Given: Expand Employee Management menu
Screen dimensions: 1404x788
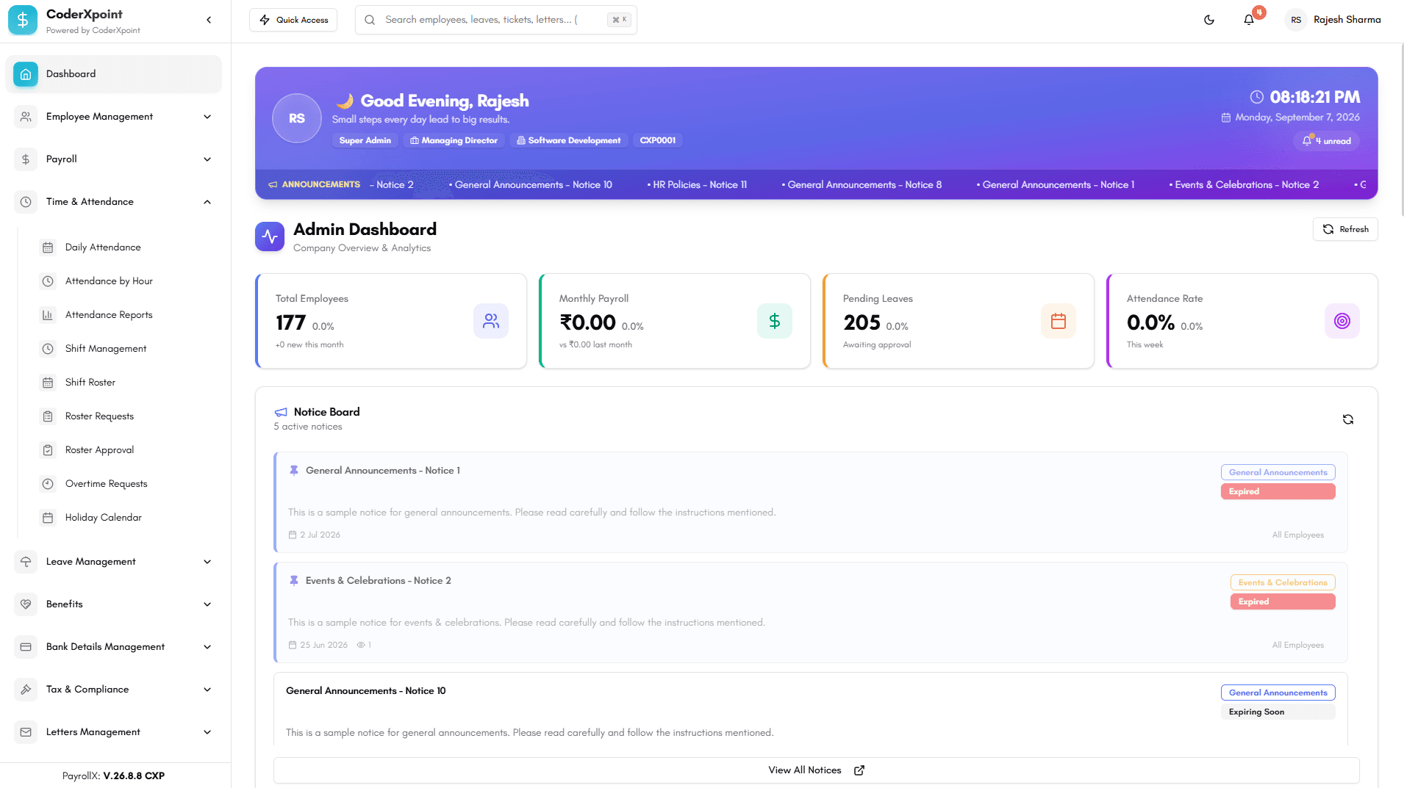Looking at the screenshot, I should (207, 117).
